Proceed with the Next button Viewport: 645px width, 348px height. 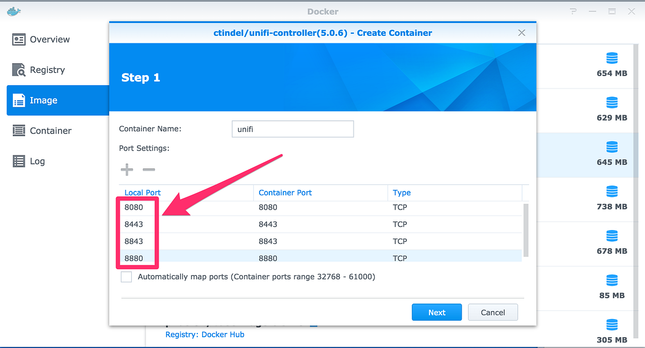point(436,312)
